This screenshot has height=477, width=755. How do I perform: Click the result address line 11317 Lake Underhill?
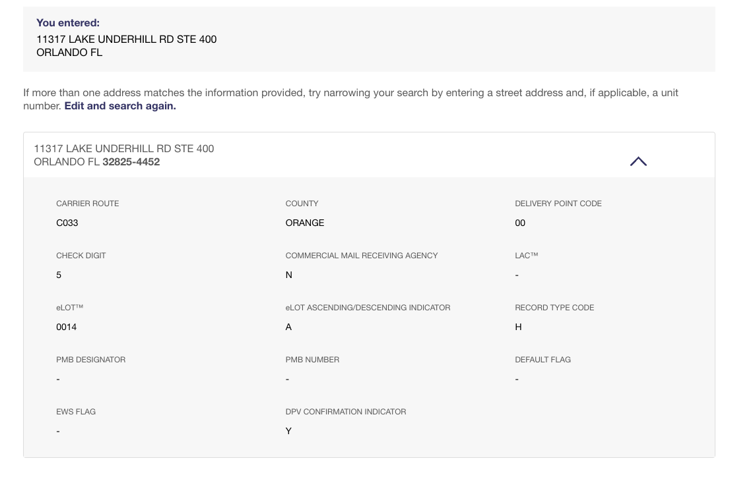pyautogui.click(x=124, y=149)
